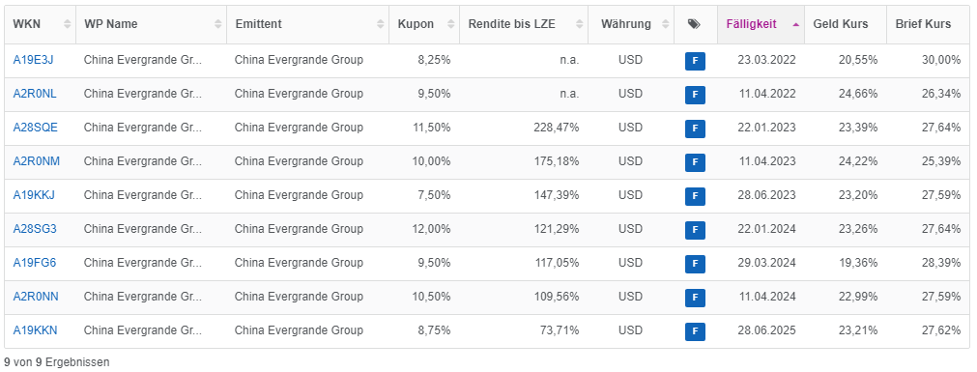
Task: Click the blue F badge for A2R0NM
Action: coord(695,162)
